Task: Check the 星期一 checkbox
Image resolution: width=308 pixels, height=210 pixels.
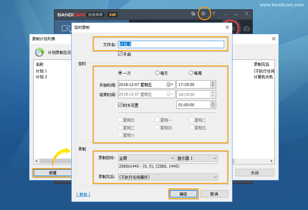Action: (x=157, y=120)
